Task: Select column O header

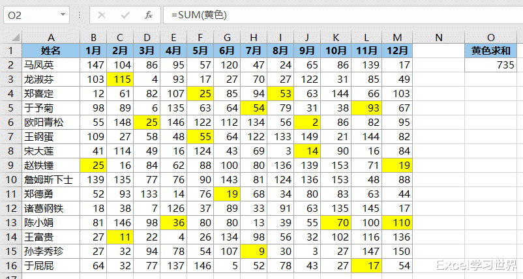Action: pos(490,37)
